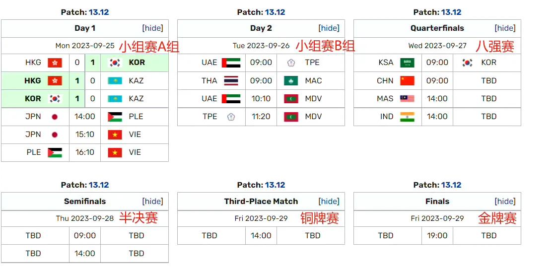Click the Macau flag next to MAC

(x=291, y=80)
